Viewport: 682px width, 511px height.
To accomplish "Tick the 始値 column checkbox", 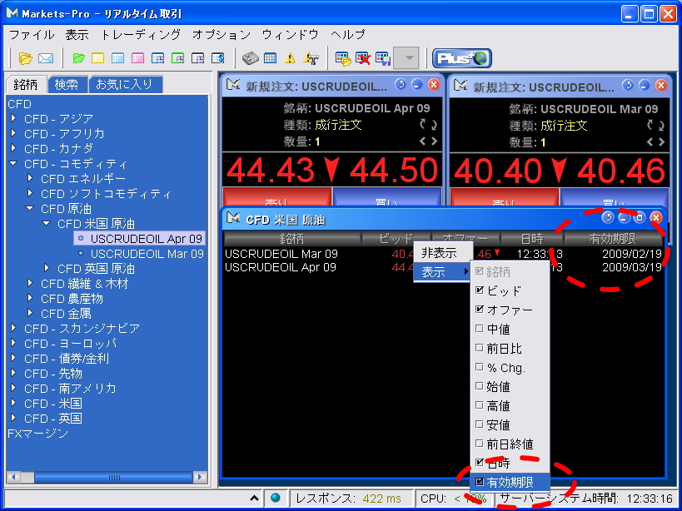I will [x=480, y=386].
